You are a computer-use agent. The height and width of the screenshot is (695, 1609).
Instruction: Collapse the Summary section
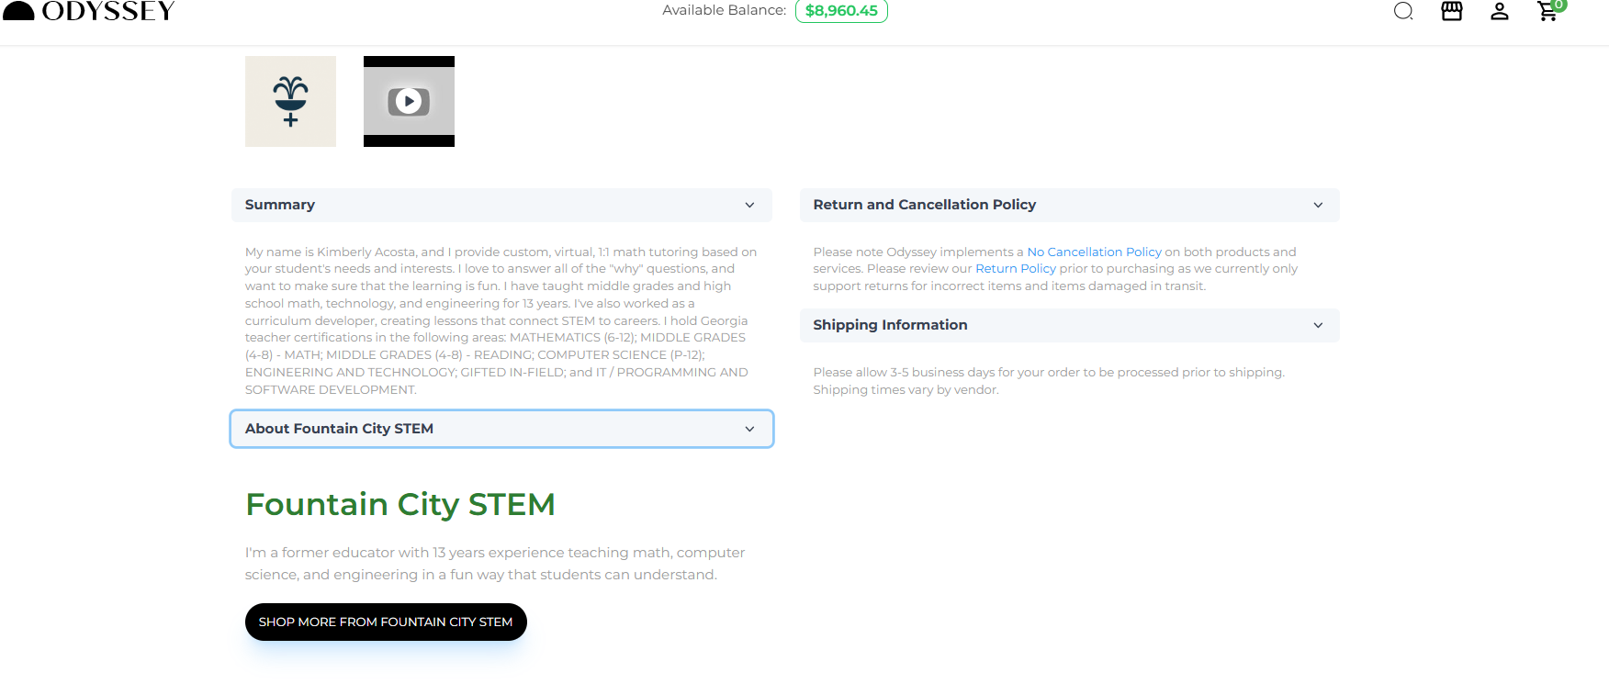coord(501,205)
